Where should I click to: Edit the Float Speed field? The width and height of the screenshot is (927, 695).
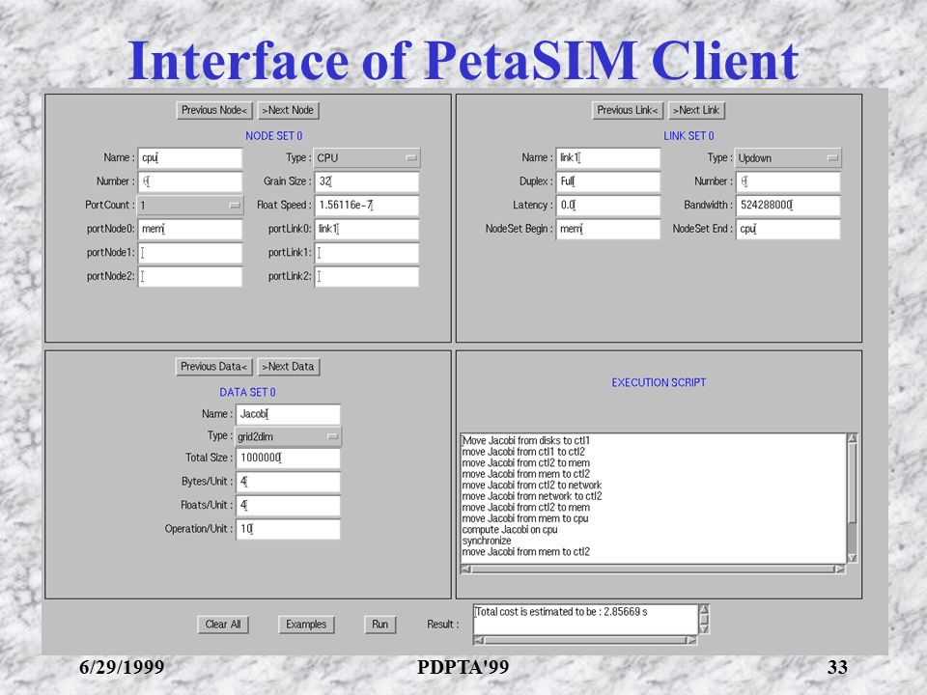[x=367, y=205]
